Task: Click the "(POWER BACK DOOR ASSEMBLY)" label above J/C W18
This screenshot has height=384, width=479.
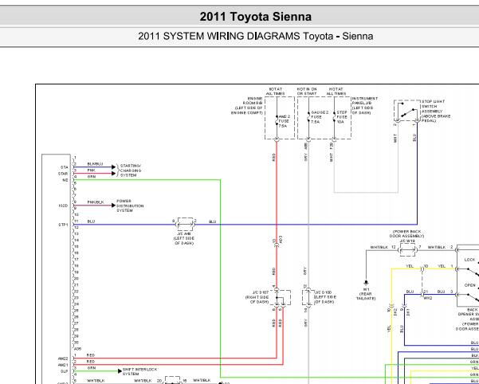Action: 407,233
